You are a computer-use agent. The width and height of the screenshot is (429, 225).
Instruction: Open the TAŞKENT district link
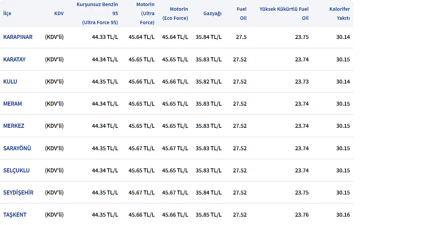15,215
